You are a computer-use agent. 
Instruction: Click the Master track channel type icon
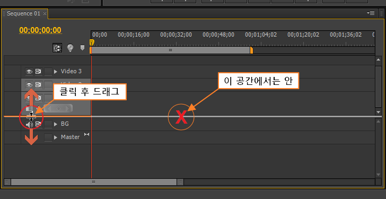[x=86, y=134]
